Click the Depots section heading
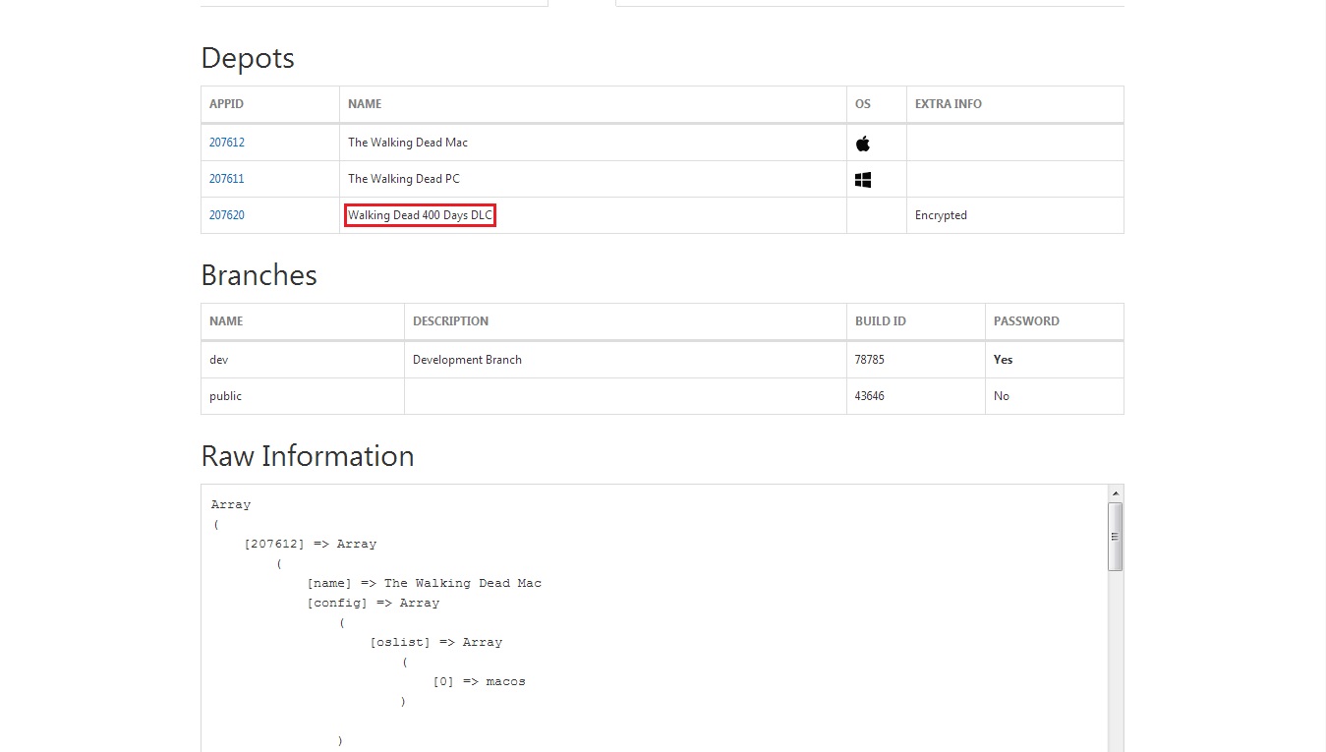The image size is (1326, 752). (x=248, y=58)
